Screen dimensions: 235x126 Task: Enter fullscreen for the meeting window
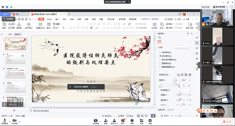coord(232,7)
